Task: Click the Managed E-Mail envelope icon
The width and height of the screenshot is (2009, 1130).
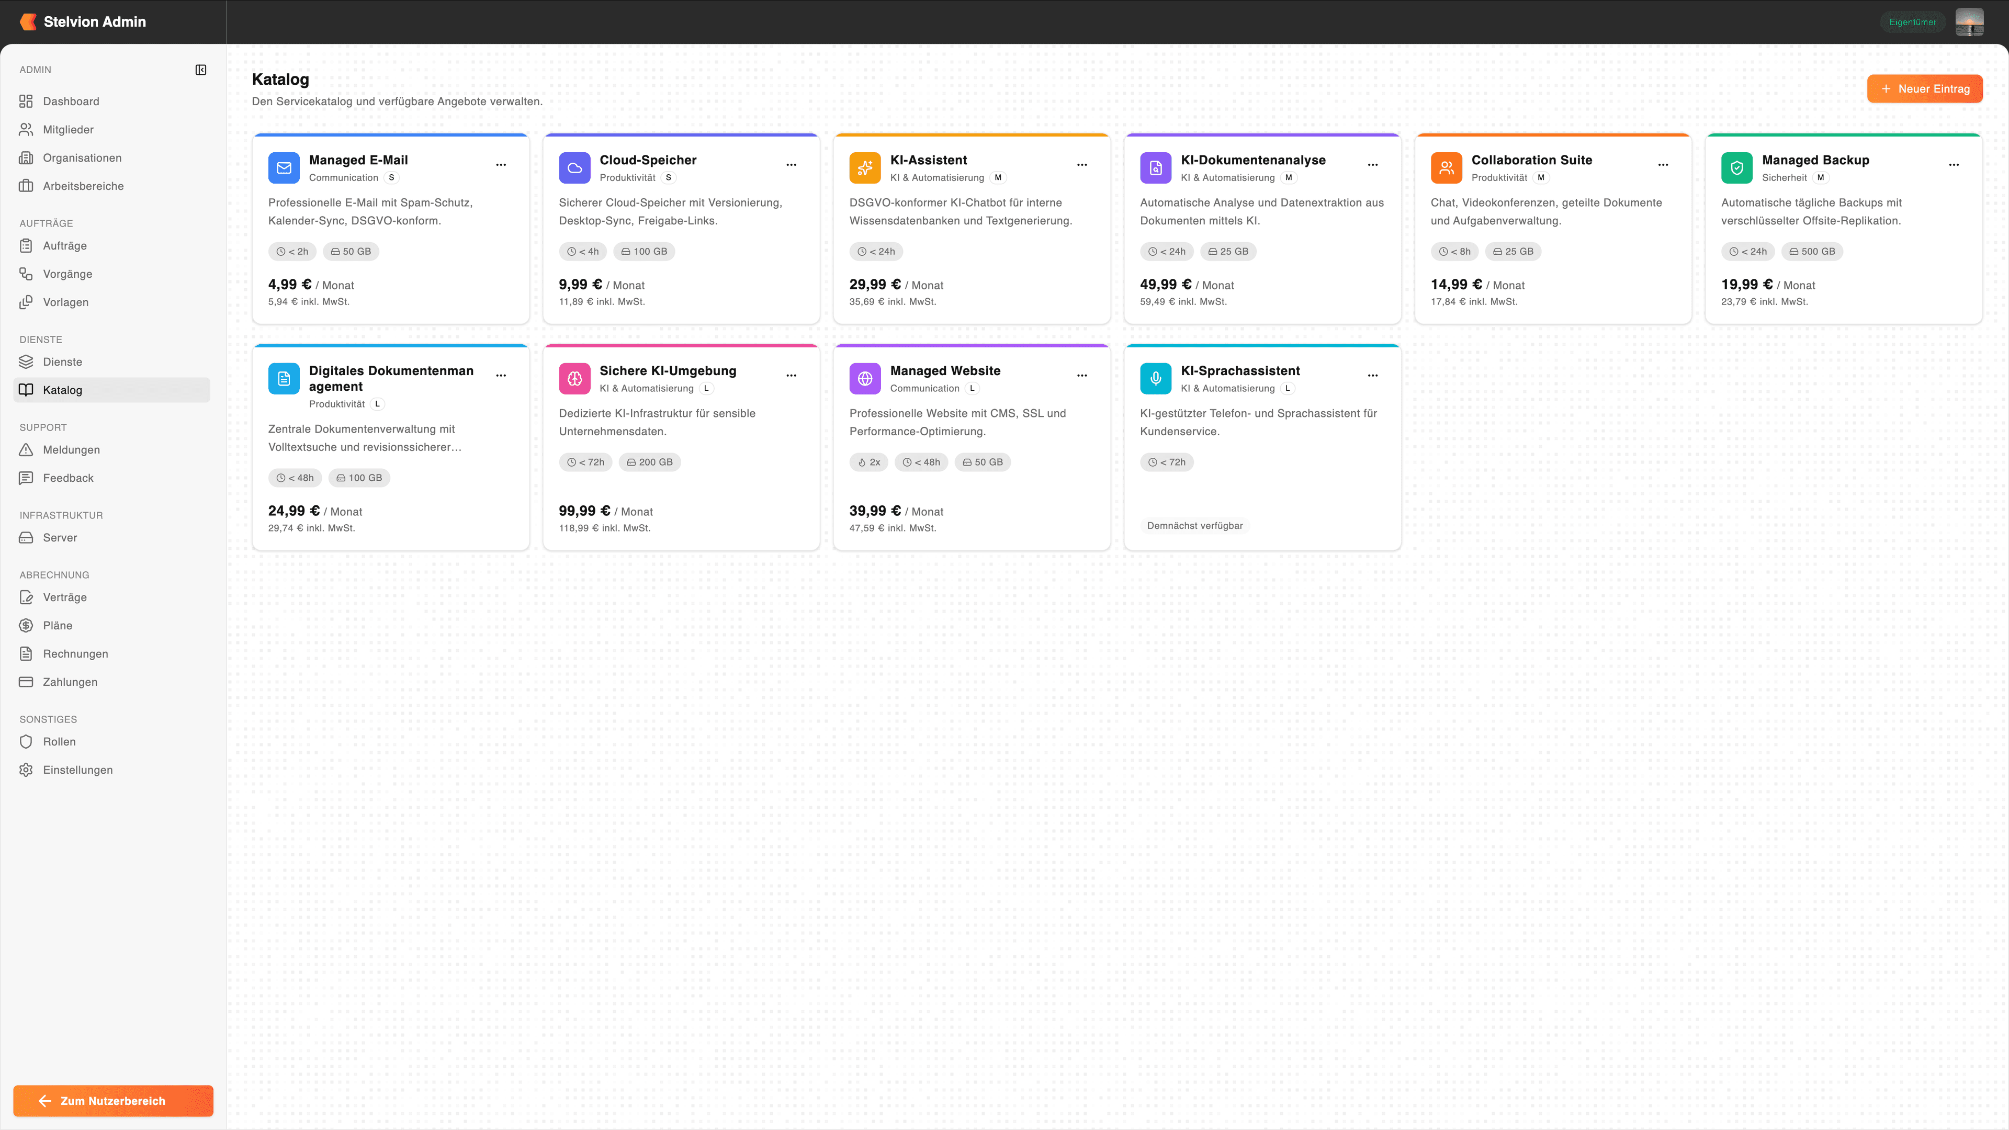Action: 284,167
